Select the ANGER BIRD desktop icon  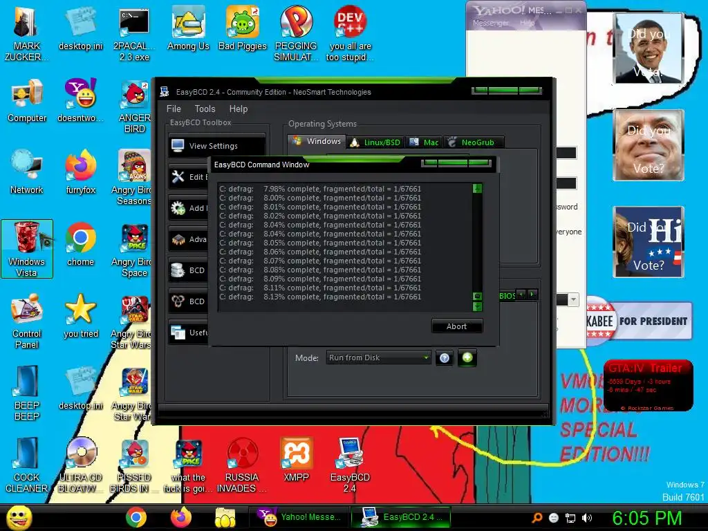coord(134,106)
